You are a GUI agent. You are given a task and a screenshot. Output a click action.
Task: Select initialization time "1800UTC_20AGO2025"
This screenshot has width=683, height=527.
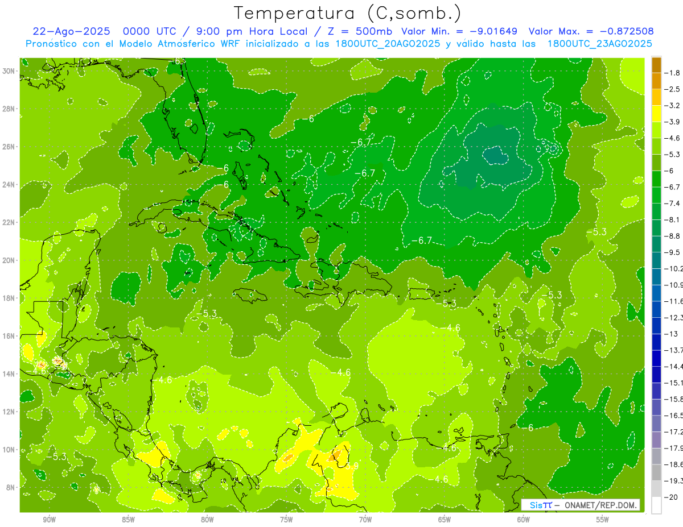(x=388, y=44)
